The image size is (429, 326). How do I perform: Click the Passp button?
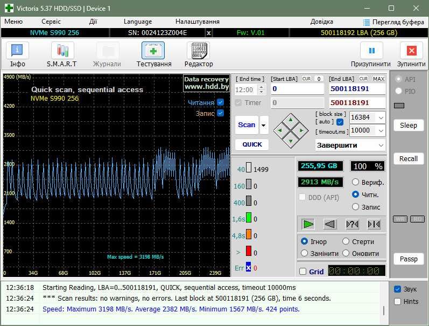point(408,259)
